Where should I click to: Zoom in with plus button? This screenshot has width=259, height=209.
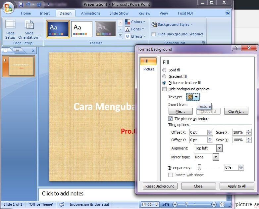coord(214,205)
